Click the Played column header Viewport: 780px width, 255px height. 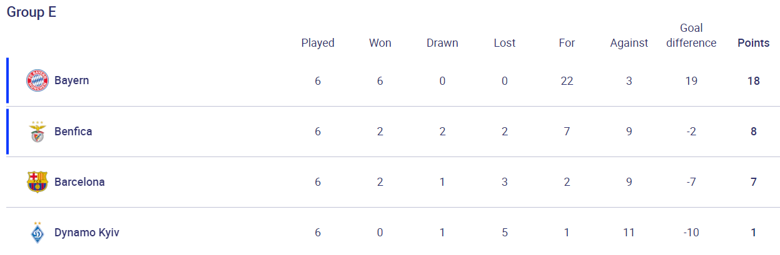click(x=318, y=43)
